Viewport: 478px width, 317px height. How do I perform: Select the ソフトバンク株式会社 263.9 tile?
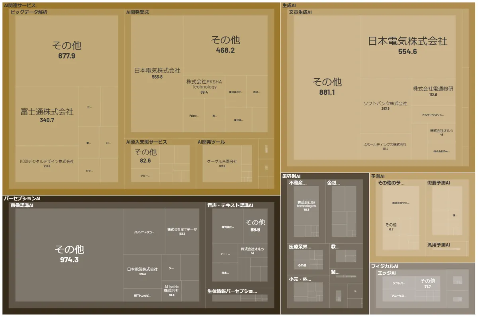pos(385,105)
